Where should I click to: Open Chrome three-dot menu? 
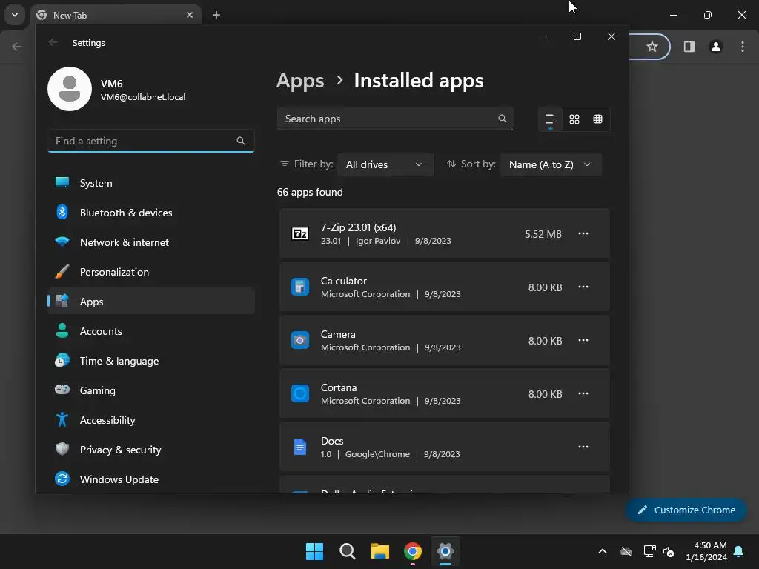pyautogui.click(x=743, y=47)
